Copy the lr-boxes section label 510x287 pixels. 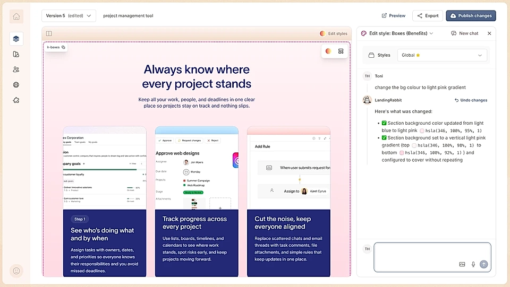63,47
